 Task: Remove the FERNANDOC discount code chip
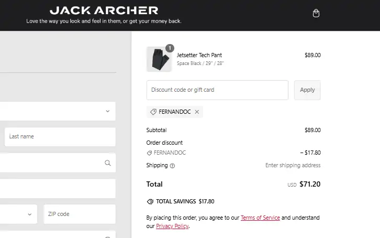197,112
